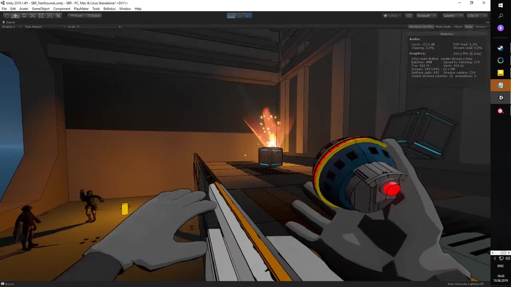Adjust the Game view Scale slider
The height and width of the screenshot is (287, 511).
coord(98,27)
